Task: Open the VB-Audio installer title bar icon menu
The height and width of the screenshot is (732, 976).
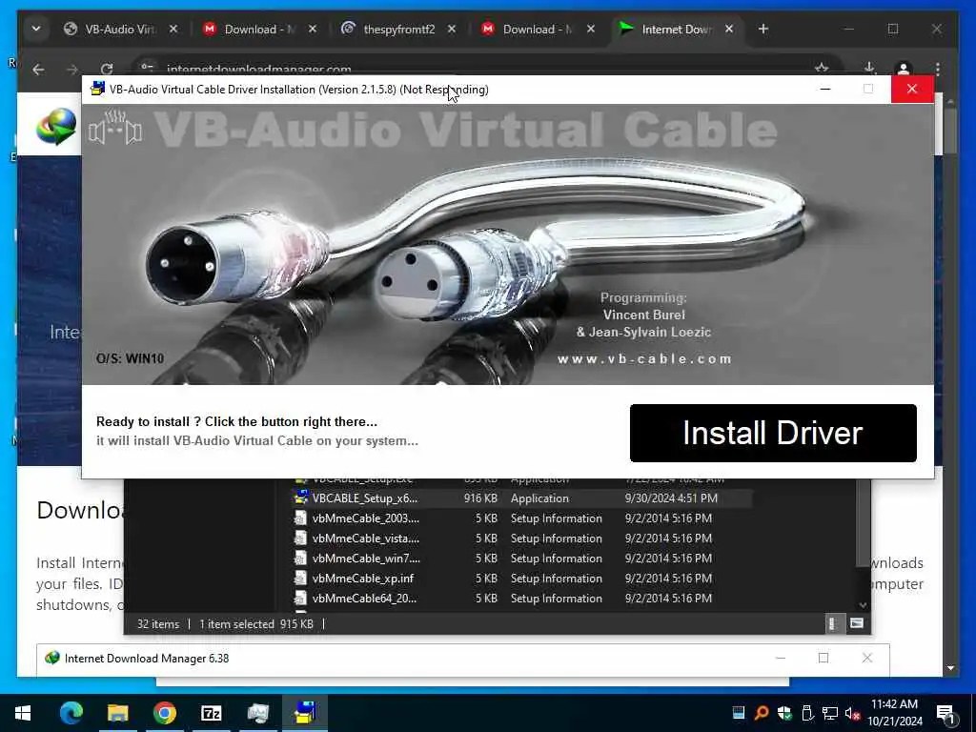Action: tap(97, 89)
